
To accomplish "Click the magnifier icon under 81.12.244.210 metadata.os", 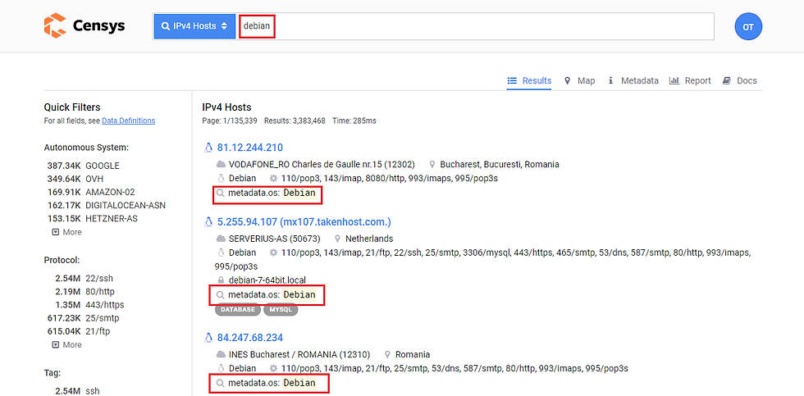I will pyautogui.click(x=221, y=193).
